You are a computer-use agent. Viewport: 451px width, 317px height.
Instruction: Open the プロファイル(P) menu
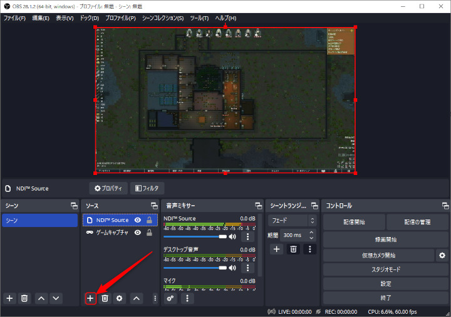pyautogui.click(x=120, y=18)
